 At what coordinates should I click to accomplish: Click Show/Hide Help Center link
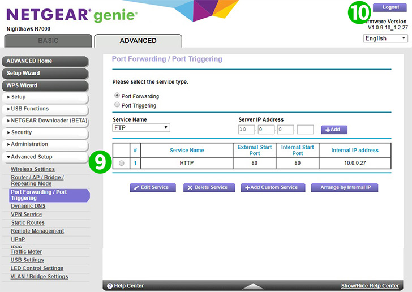tap(370, 286)
